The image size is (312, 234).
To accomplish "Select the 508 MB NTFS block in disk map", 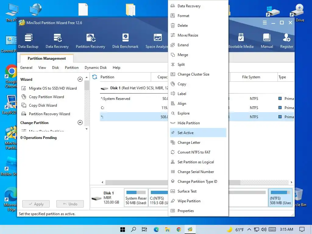I will (280, 198).
